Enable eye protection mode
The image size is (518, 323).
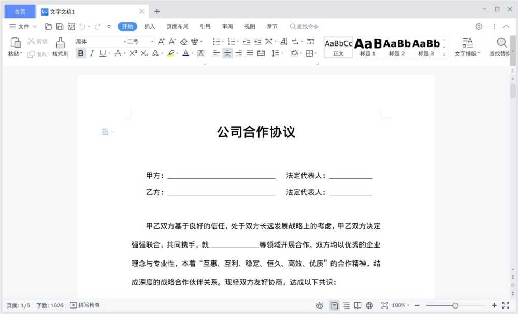point(320,305)
